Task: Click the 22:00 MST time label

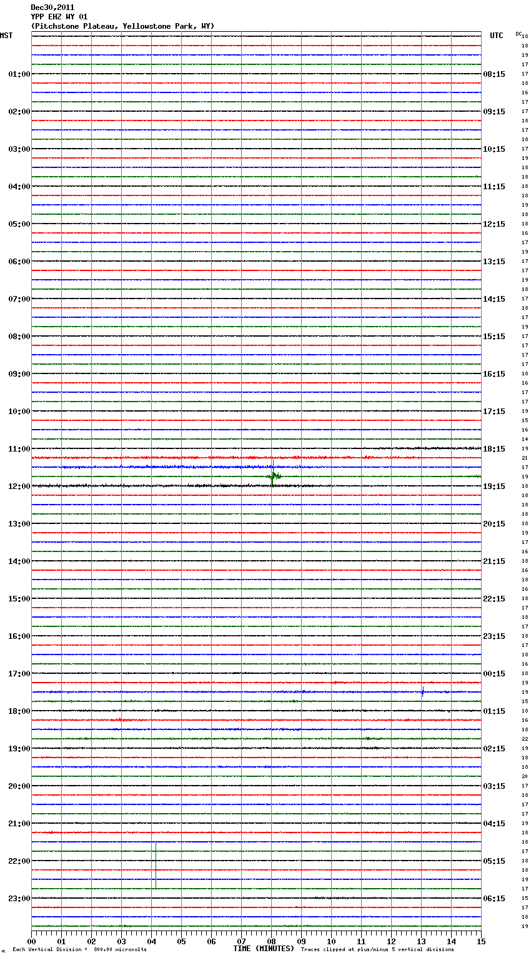Action: point(19,861)
